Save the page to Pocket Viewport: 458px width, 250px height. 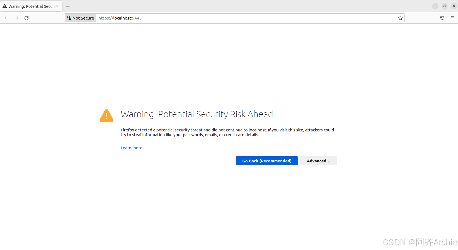pyautogui.click(x=442, y=18)
